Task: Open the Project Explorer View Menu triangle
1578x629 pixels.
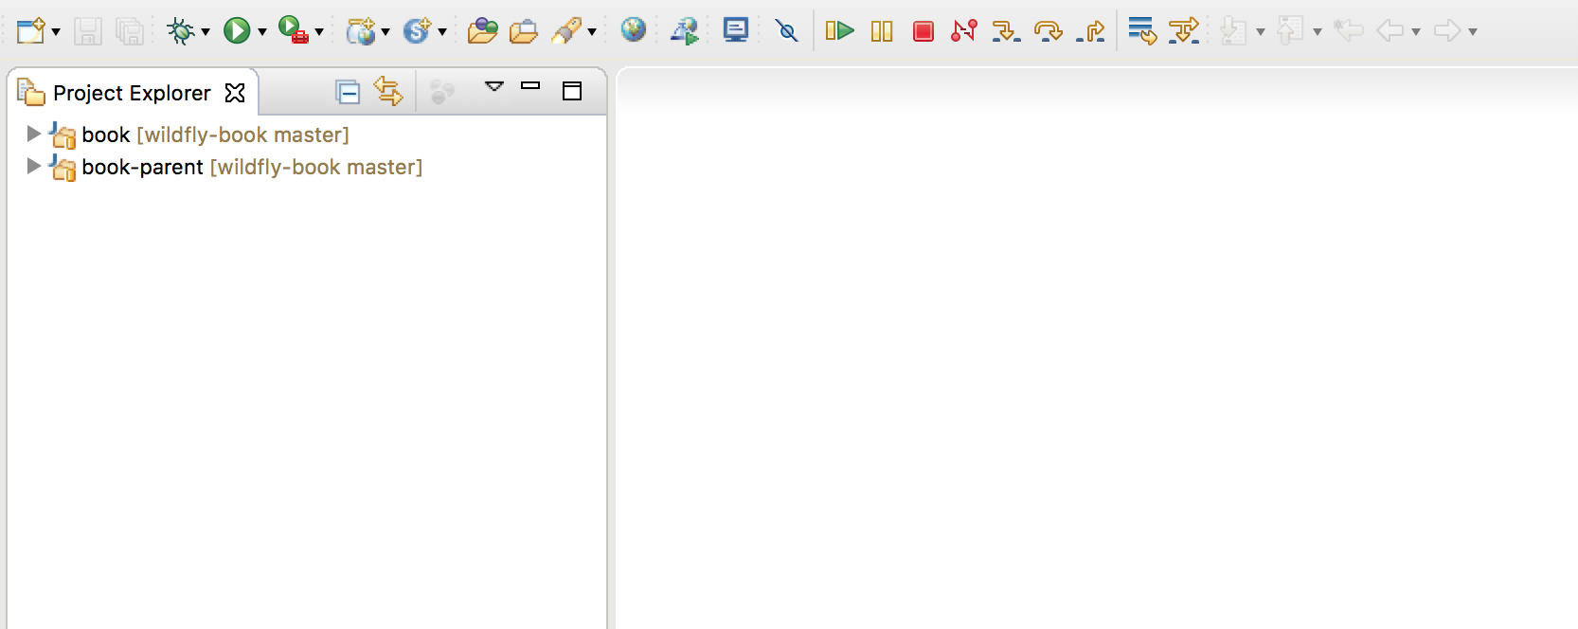Action: pos(493,86)
